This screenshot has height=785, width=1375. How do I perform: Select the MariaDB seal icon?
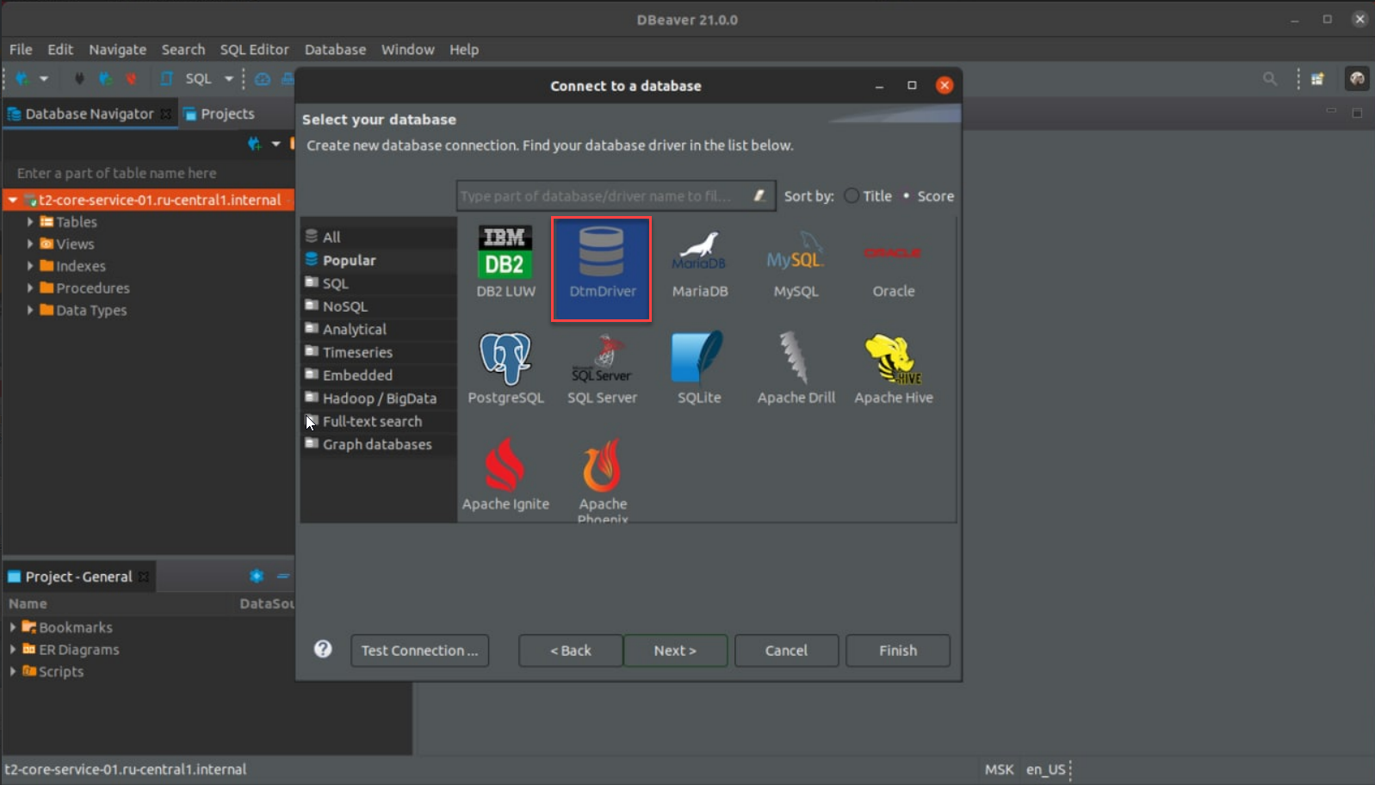click(x=699, y=252)
